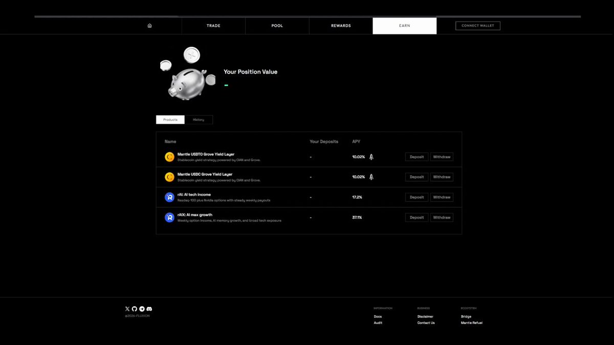Open the X (Twitter) social link
Viewport: 614px width, 345px height.
coord(127,309)
